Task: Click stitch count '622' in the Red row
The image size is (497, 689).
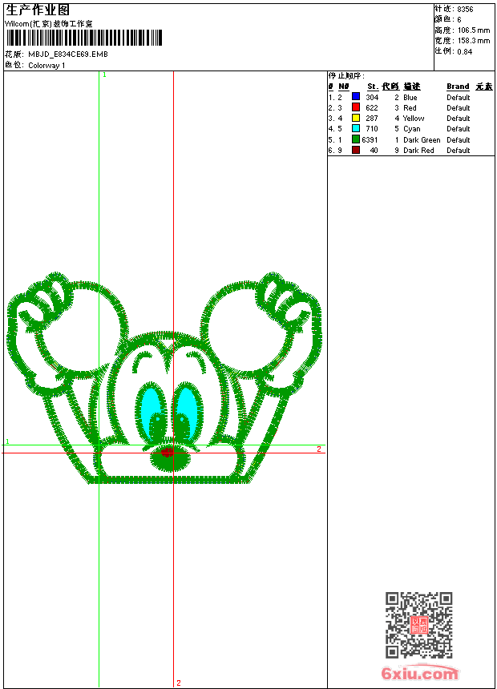Action: 372,107
